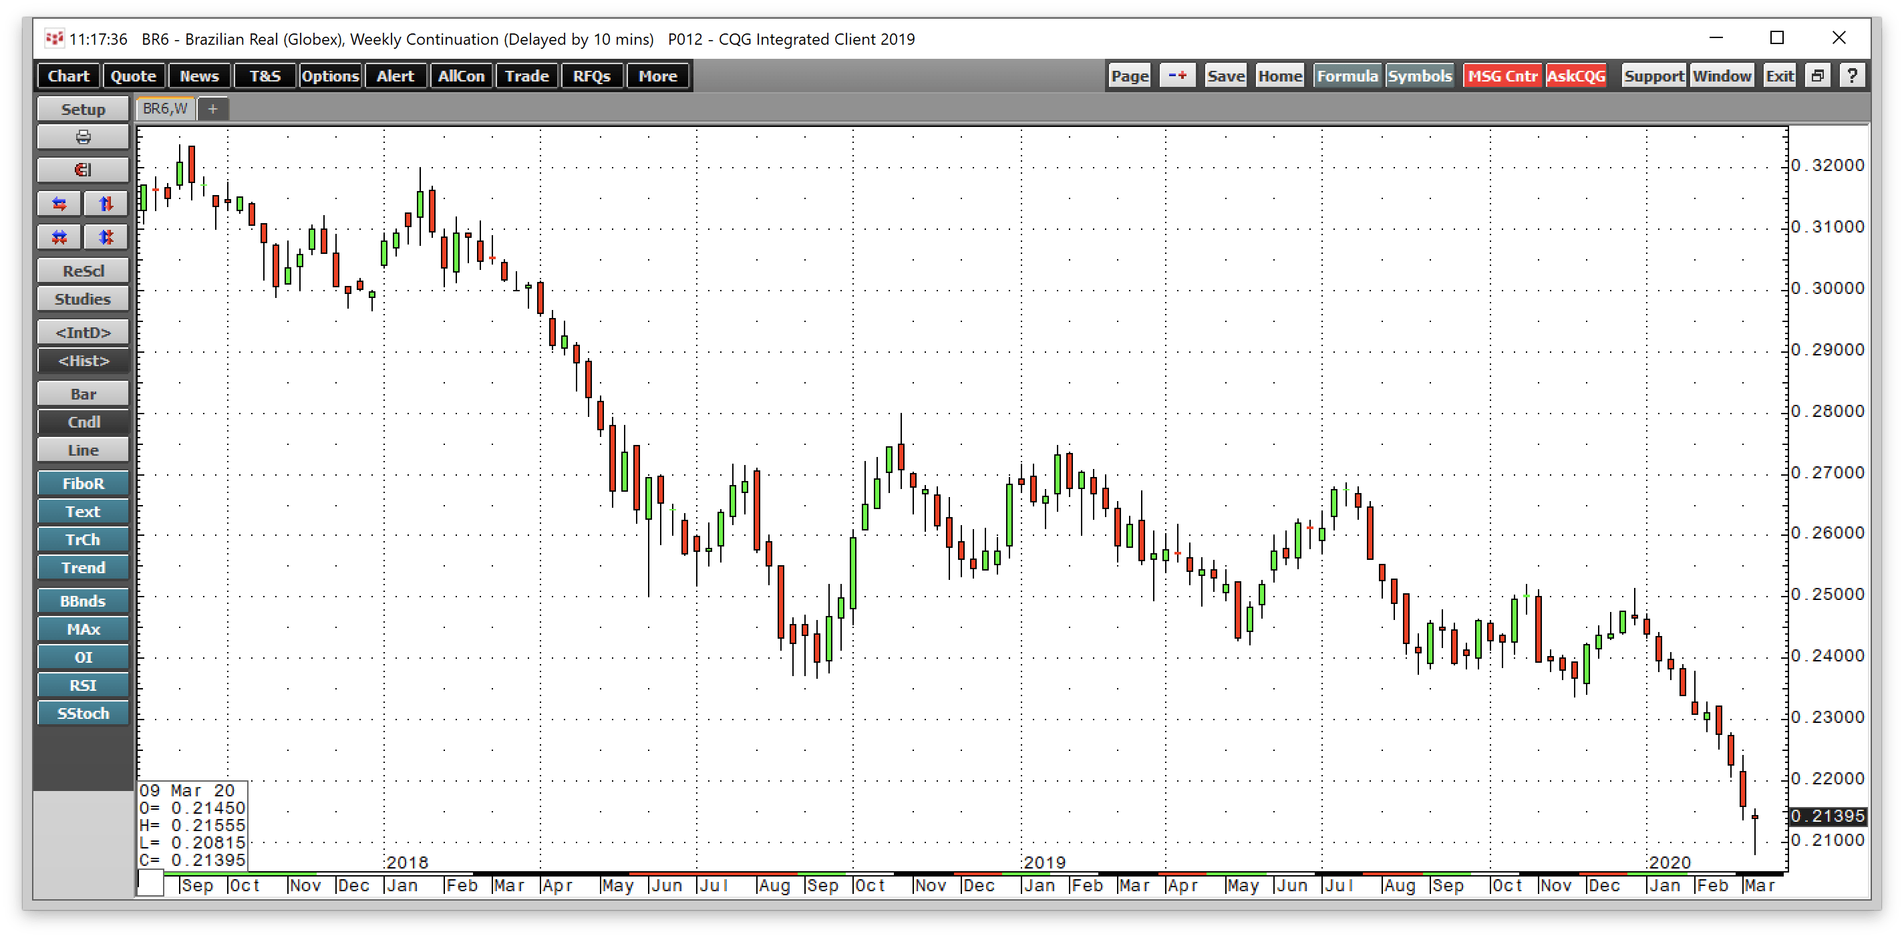Click the question mark help icon
The height and width of the screenshot is (938, 1904).
tap(1851, 76)
